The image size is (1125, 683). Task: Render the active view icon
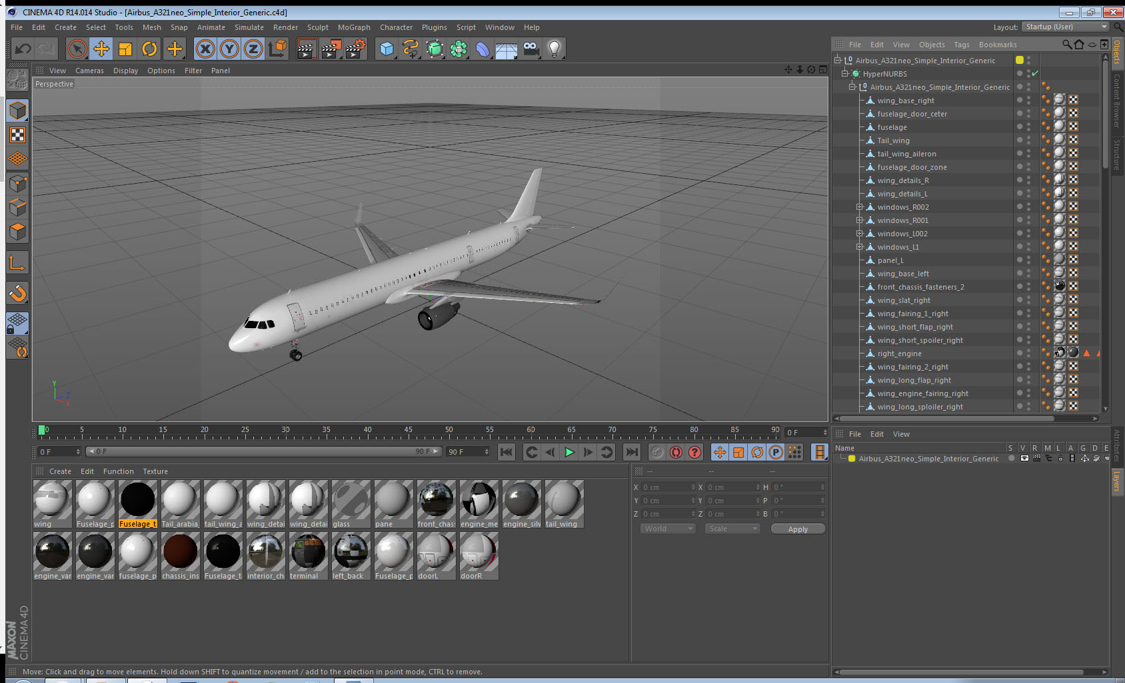tap(307, 49)
